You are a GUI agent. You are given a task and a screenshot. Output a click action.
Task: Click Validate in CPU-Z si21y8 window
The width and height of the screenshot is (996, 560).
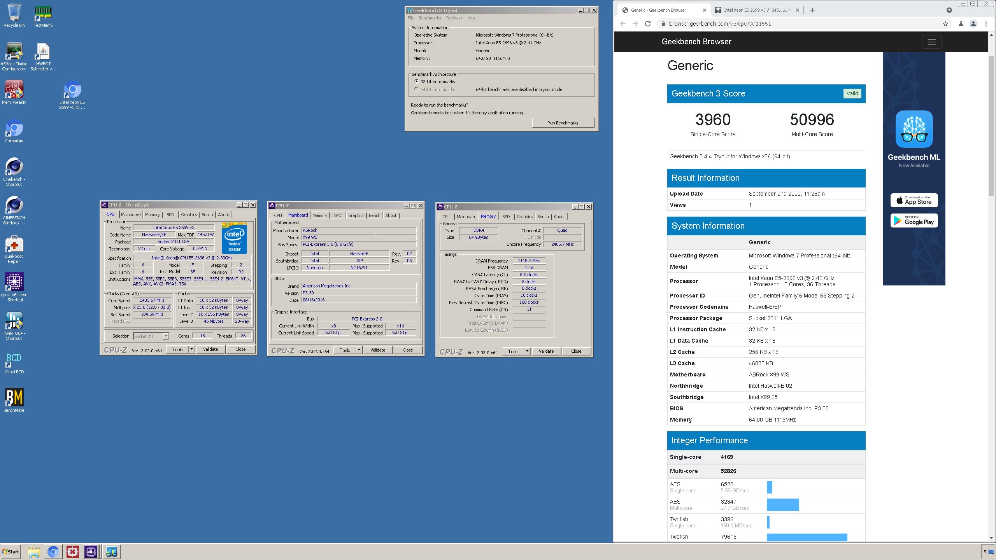point(210,349)
